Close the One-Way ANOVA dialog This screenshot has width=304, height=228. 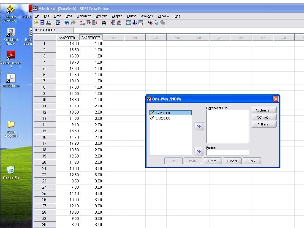(x=275, y=99)
